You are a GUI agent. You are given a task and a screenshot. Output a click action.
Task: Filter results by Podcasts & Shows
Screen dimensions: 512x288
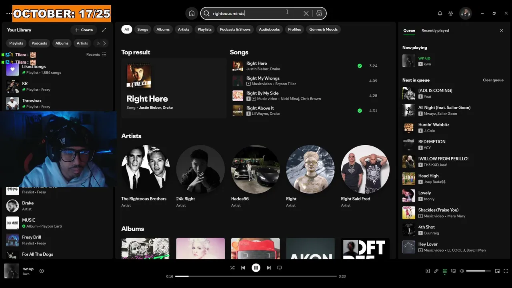235,29
